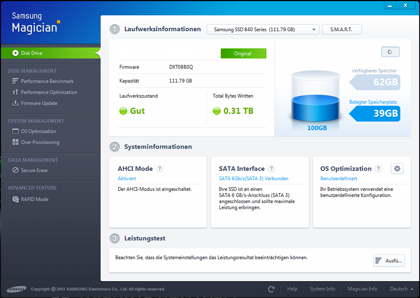This screenshot has height=298, width=420.
Task: Open RAPID Mode
Action: click(x=35, y=199)
